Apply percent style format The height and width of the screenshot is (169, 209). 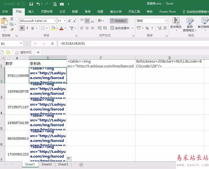click(147, 28)
